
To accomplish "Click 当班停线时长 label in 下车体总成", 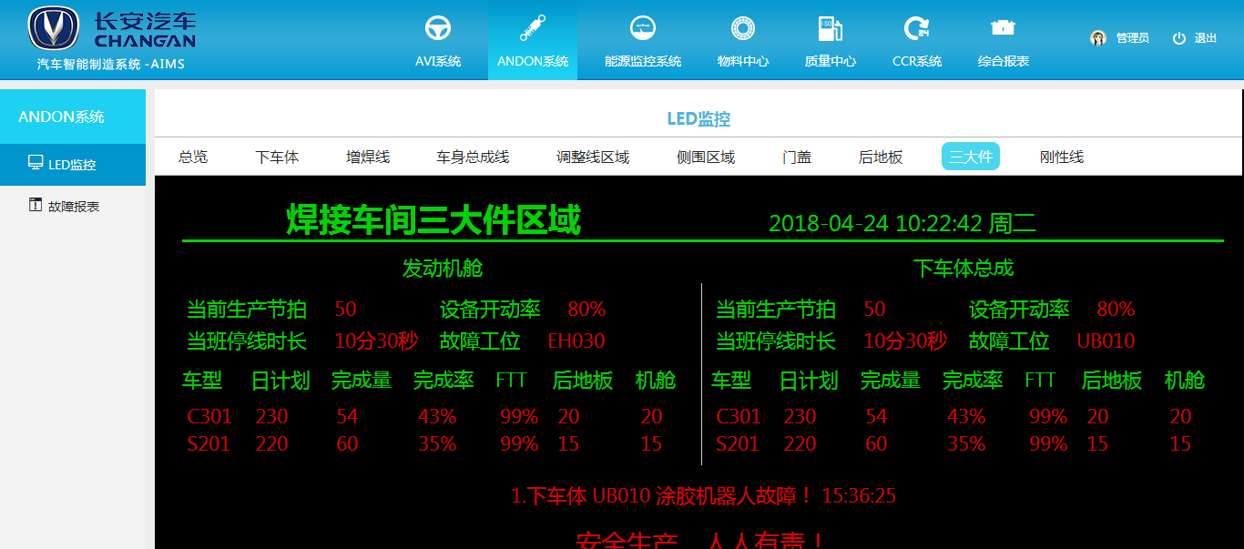I will [x=775, y=341].
